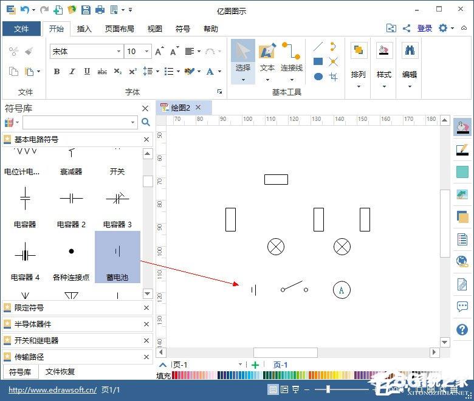Activate the Select tool (选择)
This screenshot has height=401, width=474.
click(243, 62)
